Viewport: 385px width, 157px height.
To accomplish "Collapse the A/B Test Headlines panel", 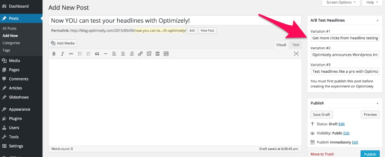I will click(x=377, y=20).
